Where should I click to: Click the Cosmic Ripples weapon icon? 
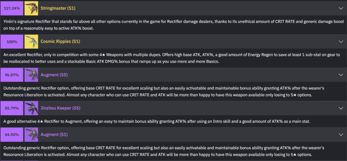tap(31, 41)
